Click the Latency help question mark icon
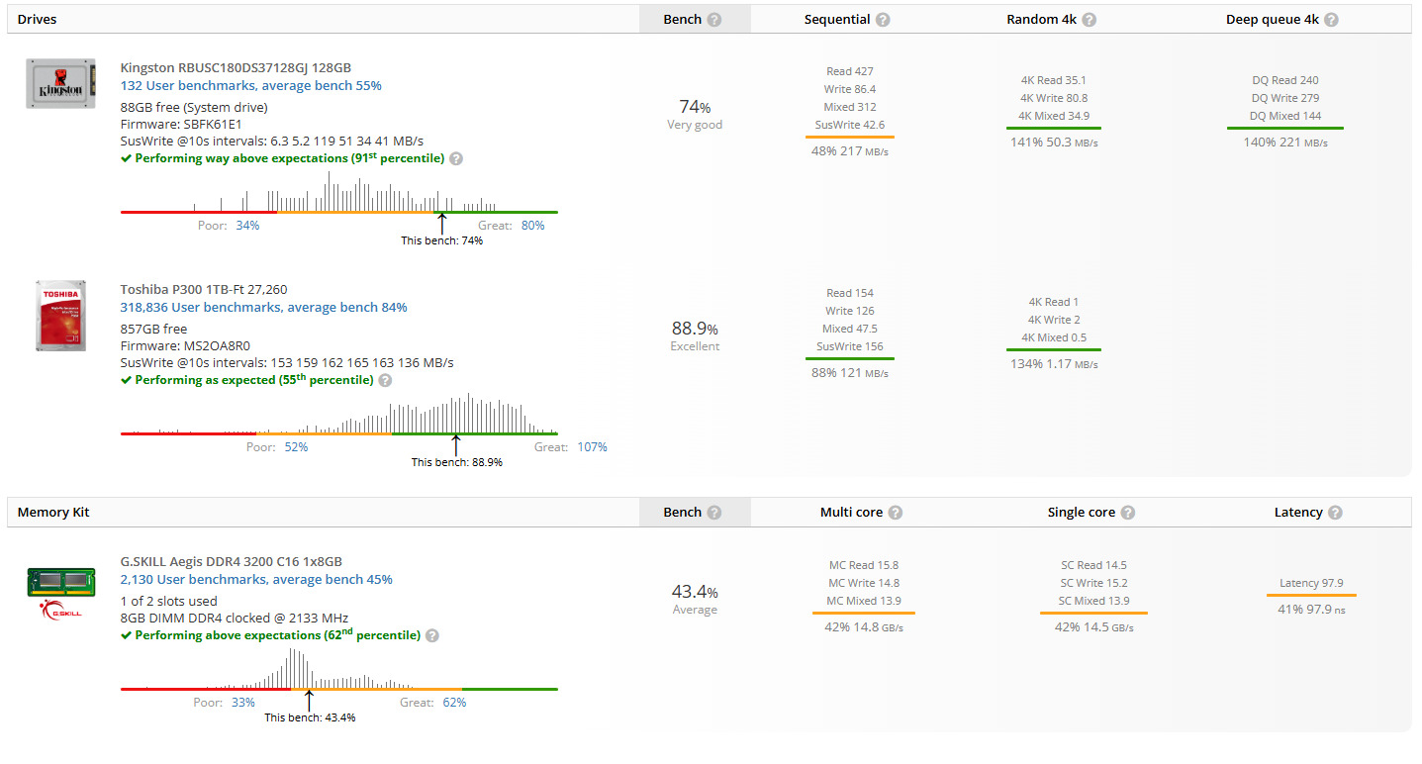The width and height of the screenshot is (1422, 764). [x=1335, y=513]
